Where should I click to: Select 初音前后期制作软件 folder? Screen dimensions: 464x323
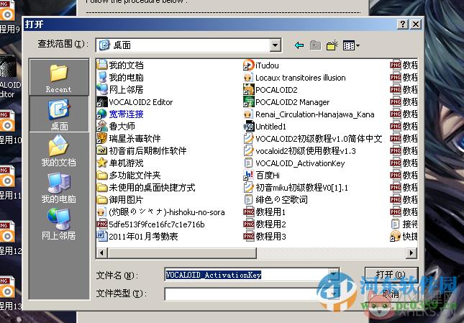coord(142,151)
